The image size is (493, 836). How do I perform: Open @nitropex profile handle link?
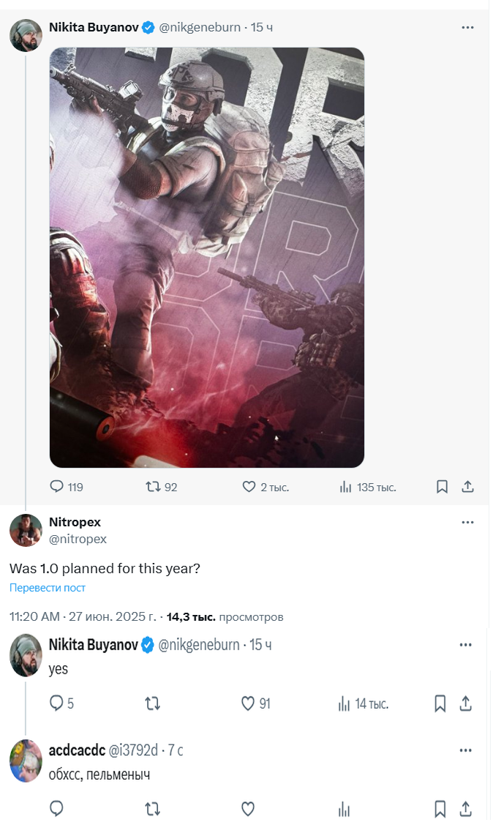coord(78,539)
